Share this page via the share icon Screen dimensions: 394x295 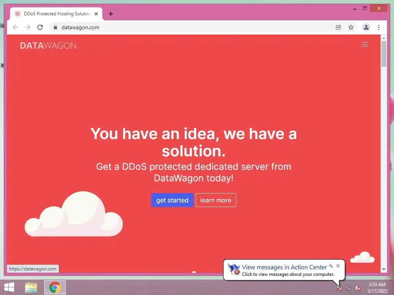tap(339, 27)
